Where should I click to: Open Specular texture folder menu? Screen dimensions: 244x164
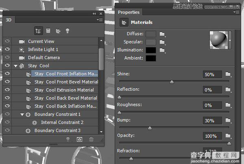pyautogui.click(x=162, y=42)
